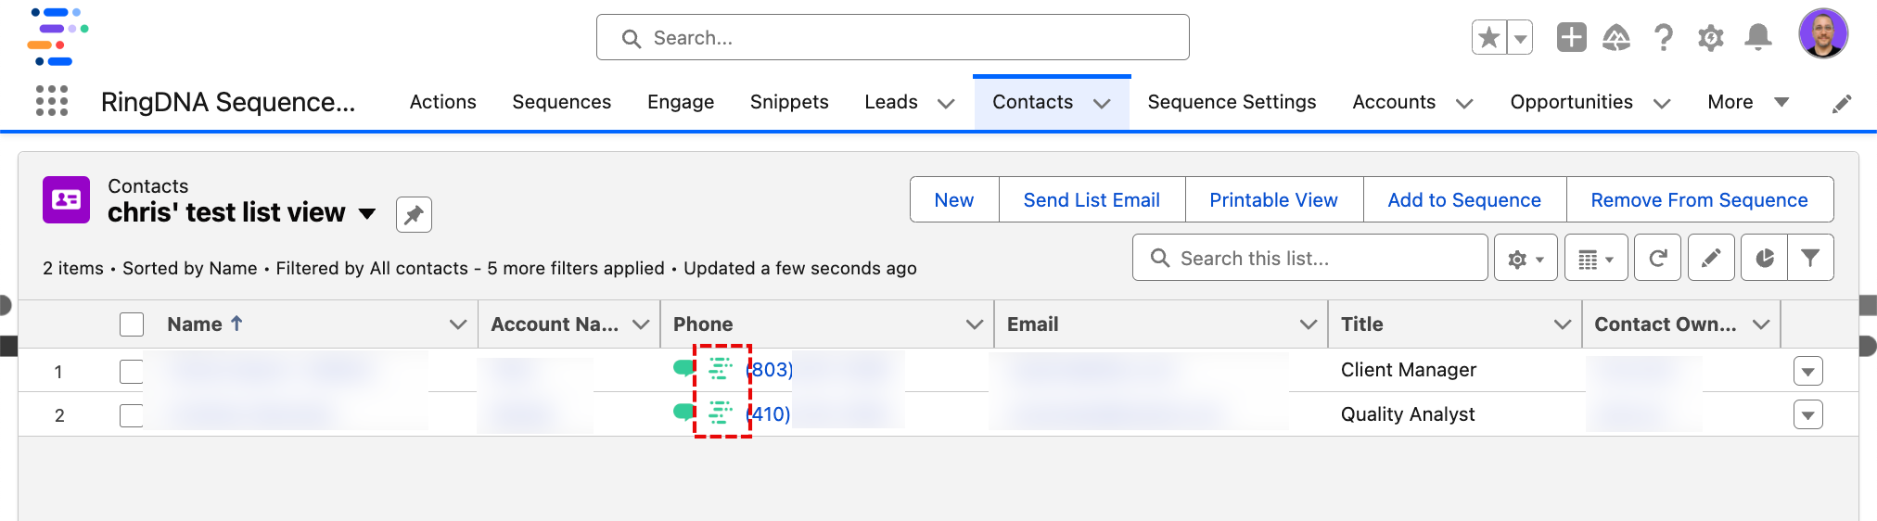Image resolution: width=1877 pixels, height=521 pixels.
Task: Click the sequence icon in row 1
Action: (x=721, y=369)
